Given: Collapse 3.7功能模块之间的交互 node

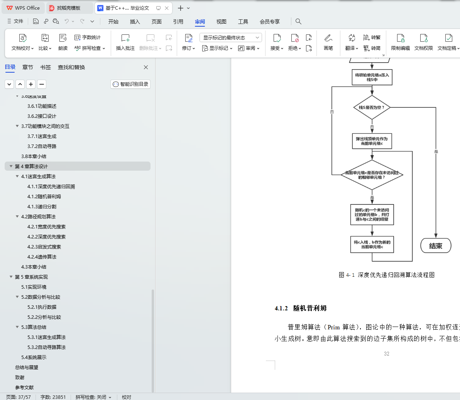Looking at the screenshot, I should coord(17,126).
